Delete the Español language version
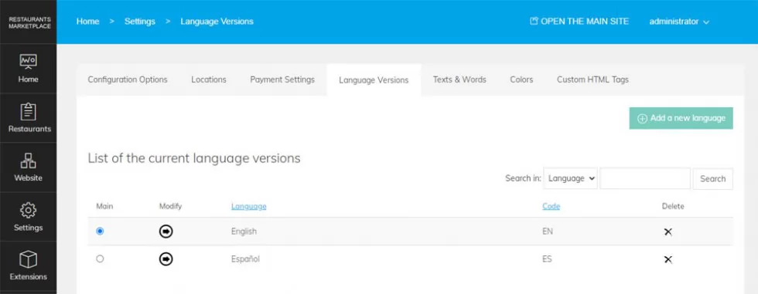This screenshot has width=758, height=294. click(668, 259)
